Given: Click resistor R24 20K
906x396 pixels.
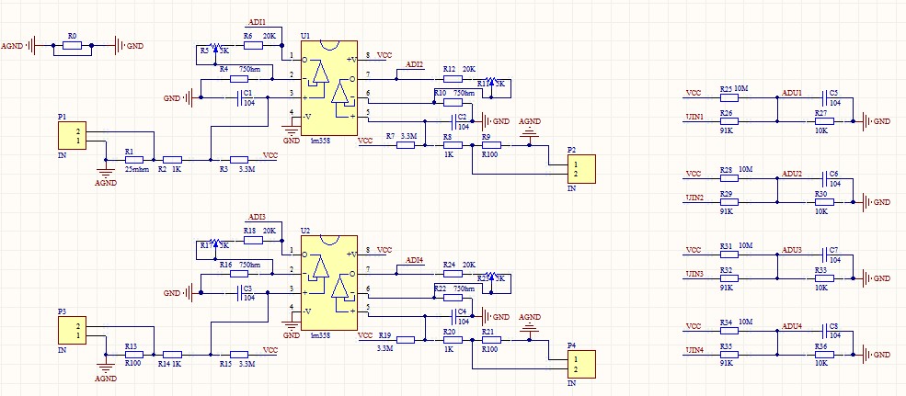Looking at the screenshot, I should pos(453,274).
